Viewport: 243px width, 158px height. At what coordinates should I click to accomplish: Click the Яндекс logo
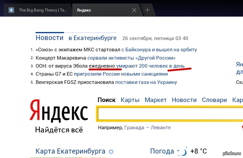point(59,111)
